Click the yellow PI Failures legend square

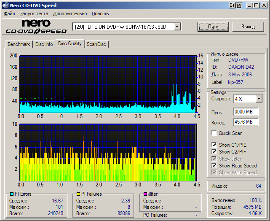pos(78,194)
